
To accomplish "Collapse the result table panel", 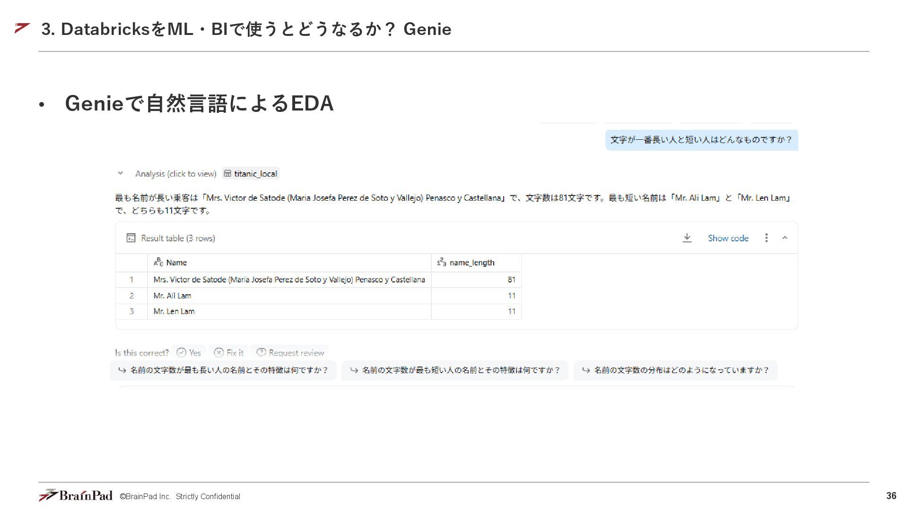I will pos(785,238).
